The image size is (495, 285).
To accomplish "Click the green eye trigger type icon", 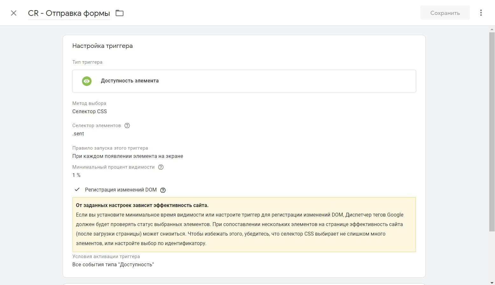I will click(x=86, y=81).
